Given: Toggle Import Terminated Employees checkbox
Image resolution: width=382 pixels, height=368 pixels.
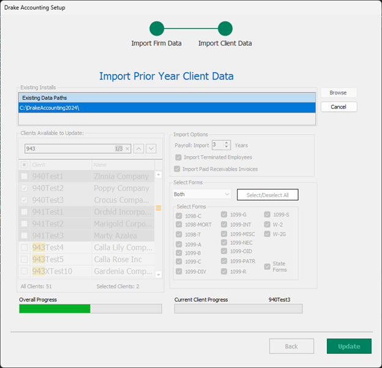Looking at the screenshot, I should pos(178,157).
